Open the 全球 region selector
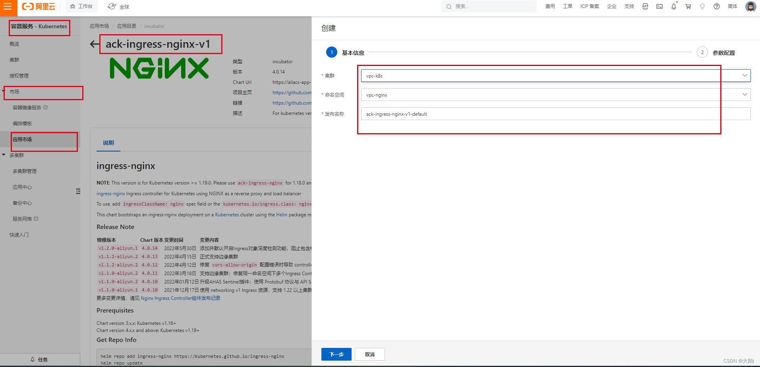Image resolution: width=760 pixels, height=367 pixels. [x=119, y=6]
